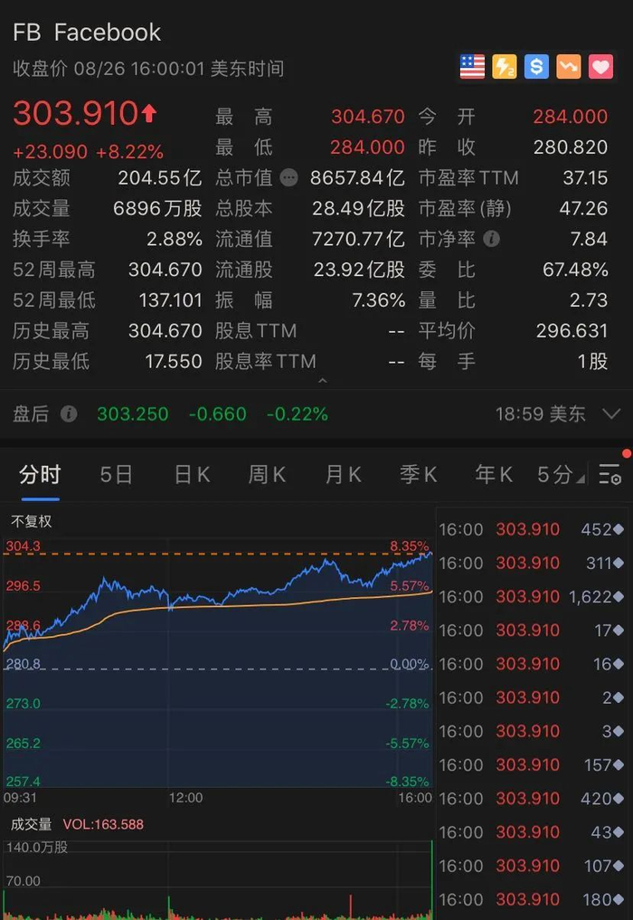Tap the 平均价 value 296.631
This screenshot has width=633, height=920.
click(572, 331)
